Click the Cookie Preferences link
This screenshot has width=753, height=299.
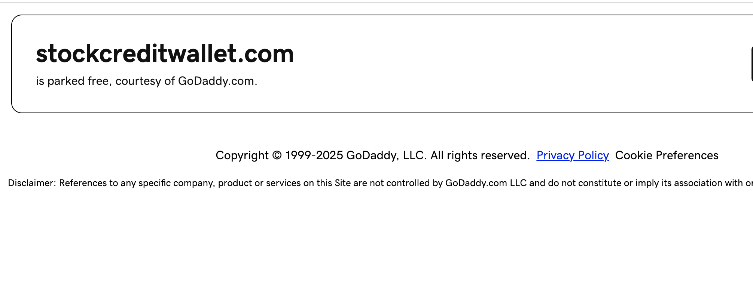[x=667, y=155]
